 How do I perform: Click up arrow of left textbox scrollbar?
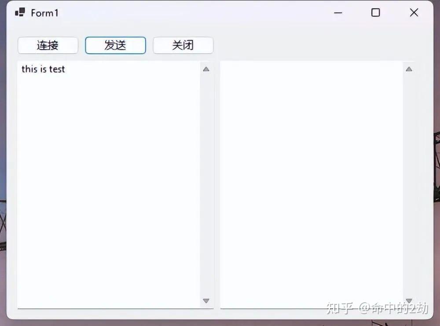coord(206,69)
